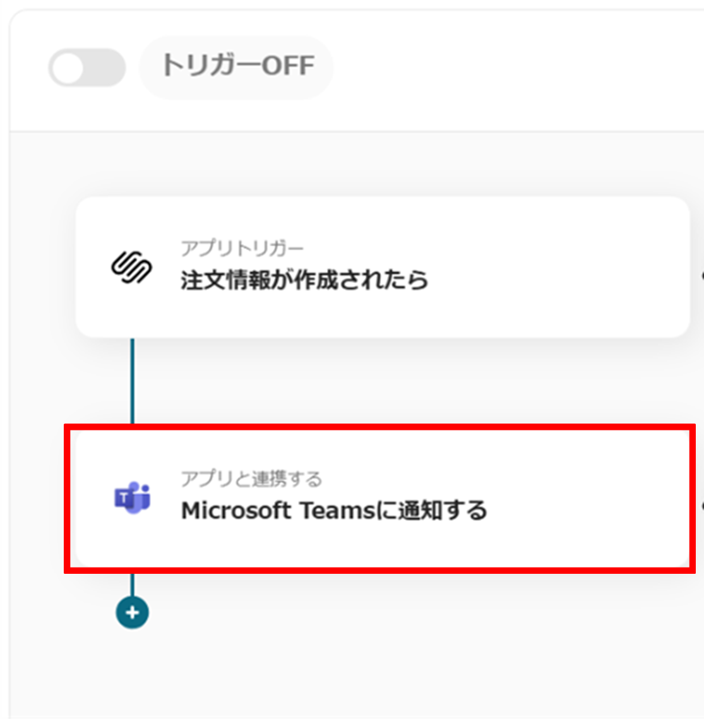
Task: Click the アプリトリガー label text
Action: (x=242, y=249)
